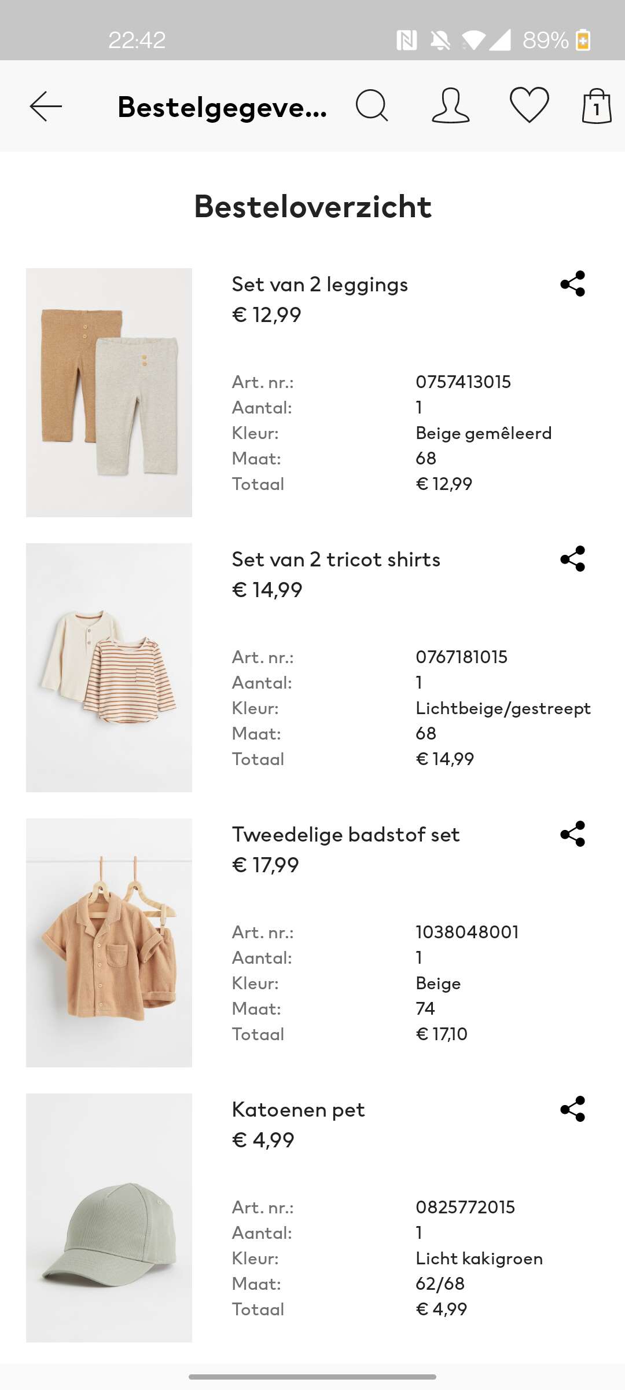Screen dimensions: 625x1390
Task: Open the beige badstof set thumbnail
Action: pos(109,943)
